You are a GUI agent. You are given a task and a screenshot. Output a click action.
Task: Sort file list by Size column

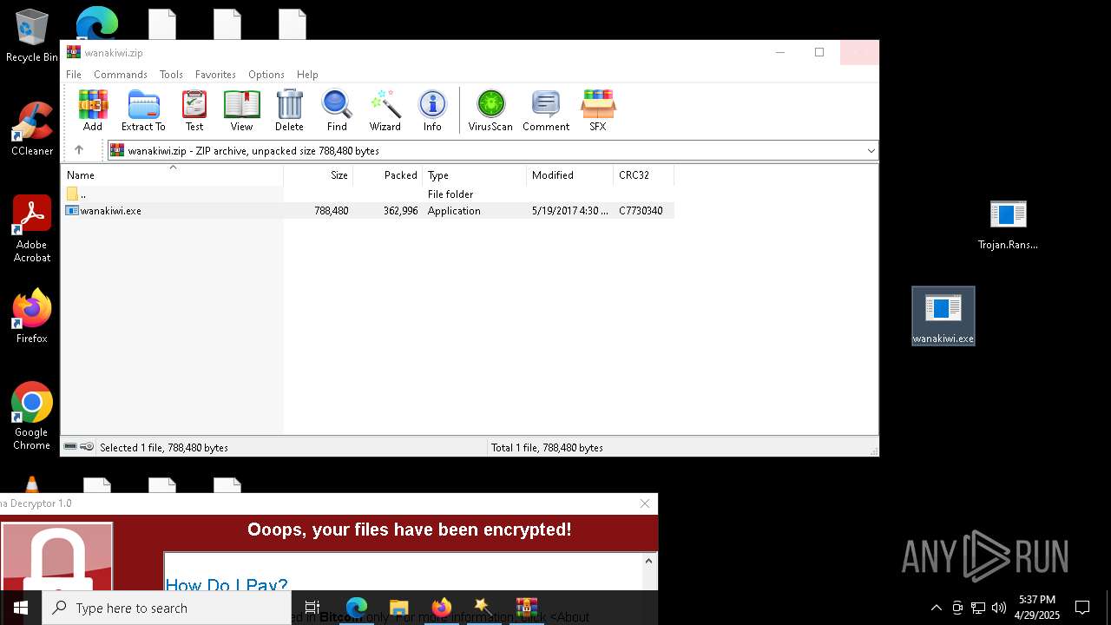tap(319, 175)
